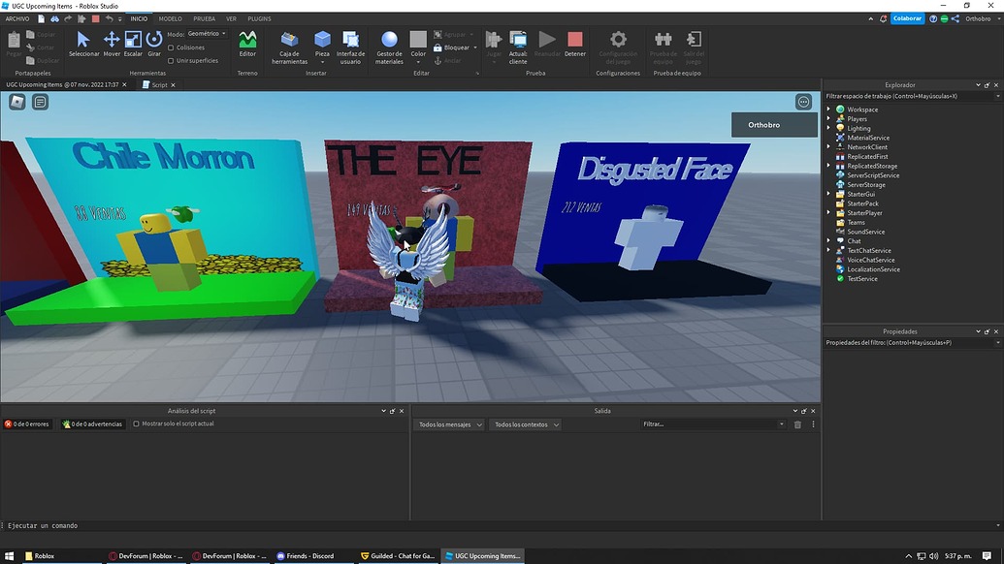The height and width of the screenshot is (564, 1004).
Task: Open the ARCHIVO menu
Action: [x=17, y=18]
